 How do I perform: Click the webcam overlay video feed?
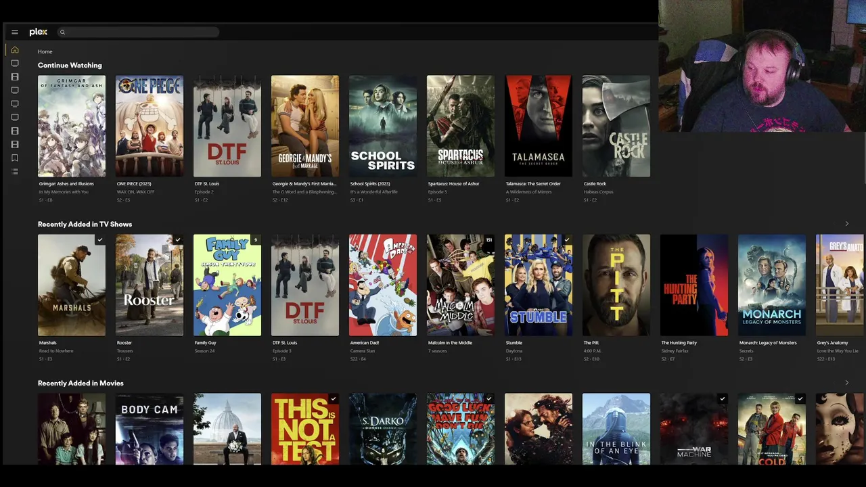point(762,66)
